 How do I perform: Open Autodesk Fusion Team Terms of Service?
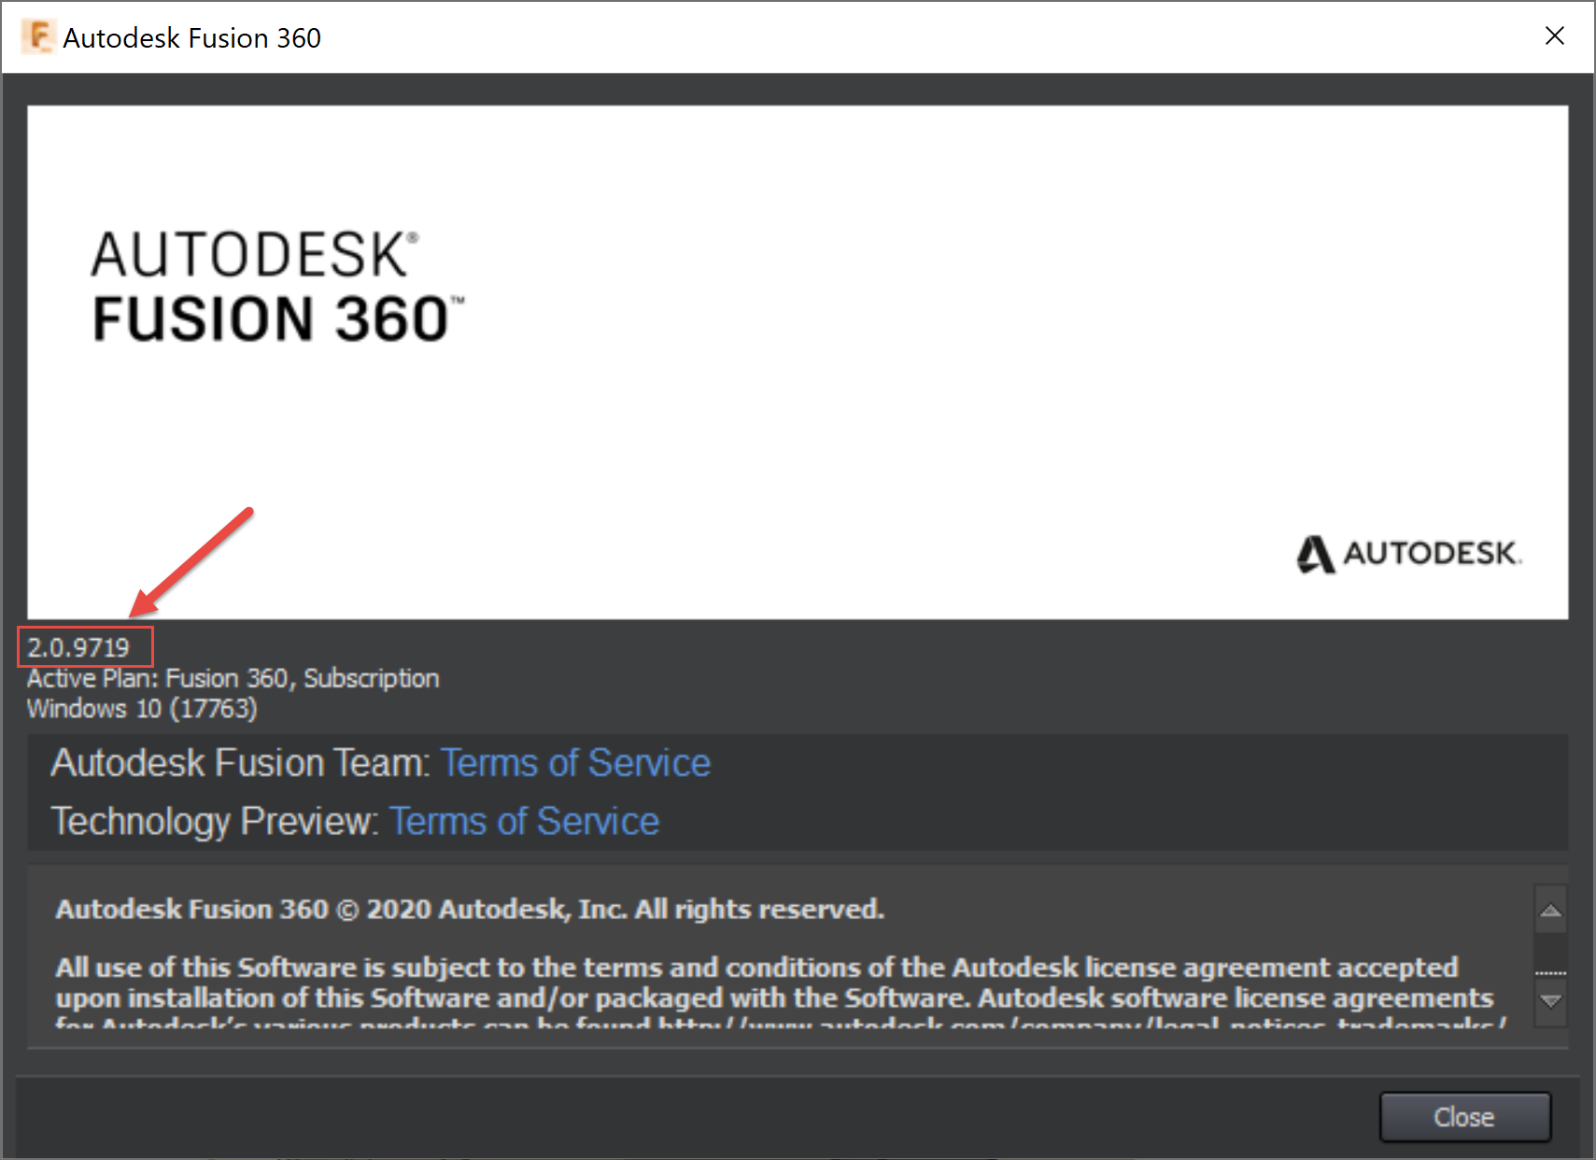click(x=575, y=763)
